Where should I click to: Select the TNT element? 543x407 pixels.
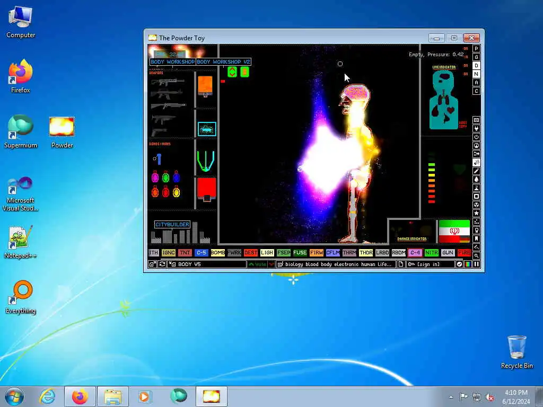click(185, 253)
